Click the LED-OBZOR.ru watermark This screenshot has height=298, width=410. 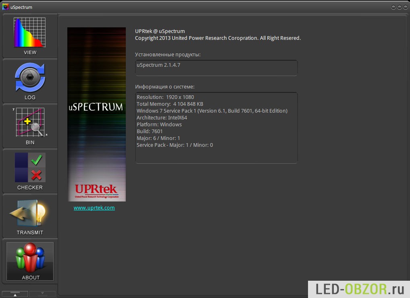[x=359, y=289]
